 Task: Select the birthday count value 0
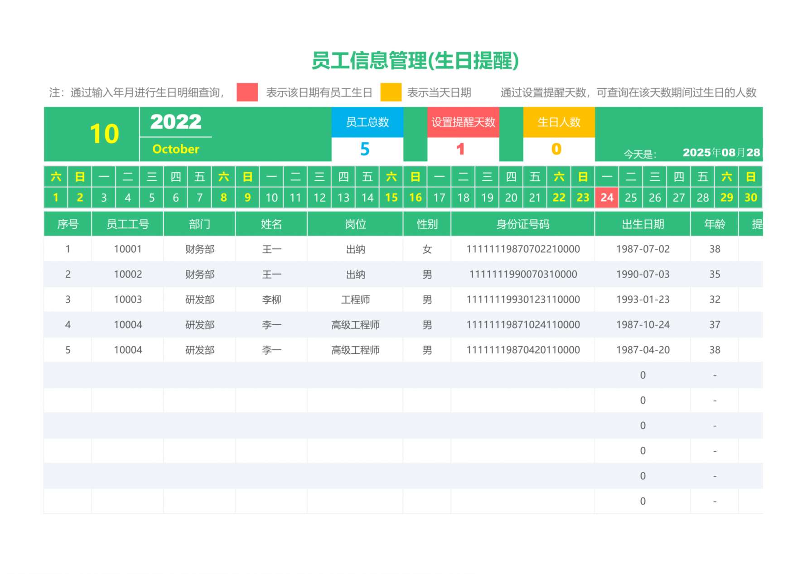point(559,149)
